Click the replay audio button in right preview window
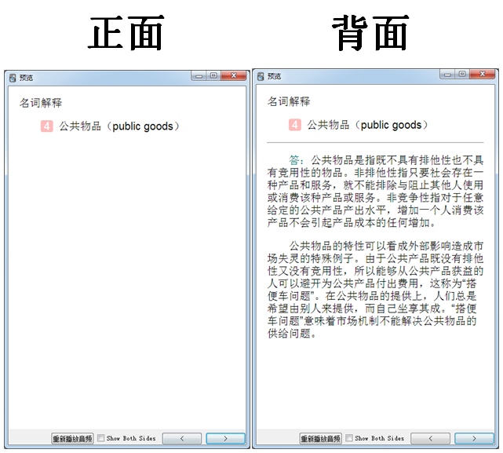503x453 pixels. click(320, 438)
